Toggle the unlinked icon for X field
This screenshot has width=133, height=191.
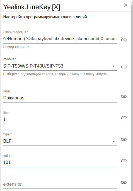click(x=124, y=40)
